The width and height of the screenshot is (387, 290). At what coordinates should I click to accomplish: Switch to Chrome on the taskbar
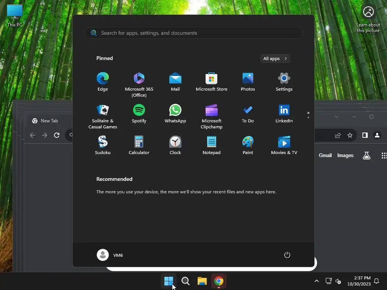[219, 281]
